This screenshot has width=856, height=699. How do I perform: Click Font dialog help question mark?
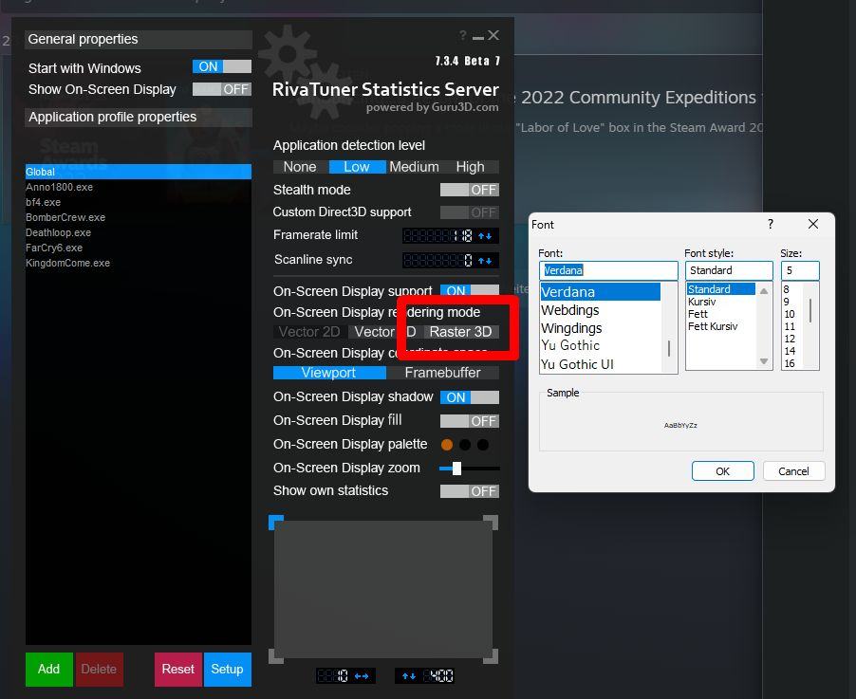[x=771, y=224]
